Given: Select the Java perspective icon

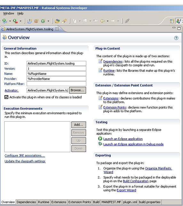Looking at the screenshot, I should 179,21.
